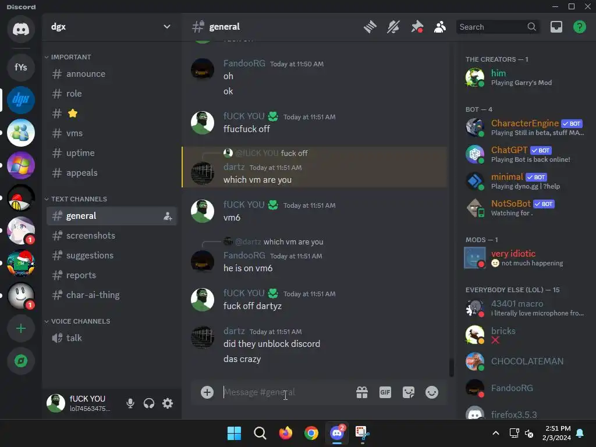Screen dimensions: 596x447
Task: Open the suggestions channel
Action: click(x=112, y=256)
